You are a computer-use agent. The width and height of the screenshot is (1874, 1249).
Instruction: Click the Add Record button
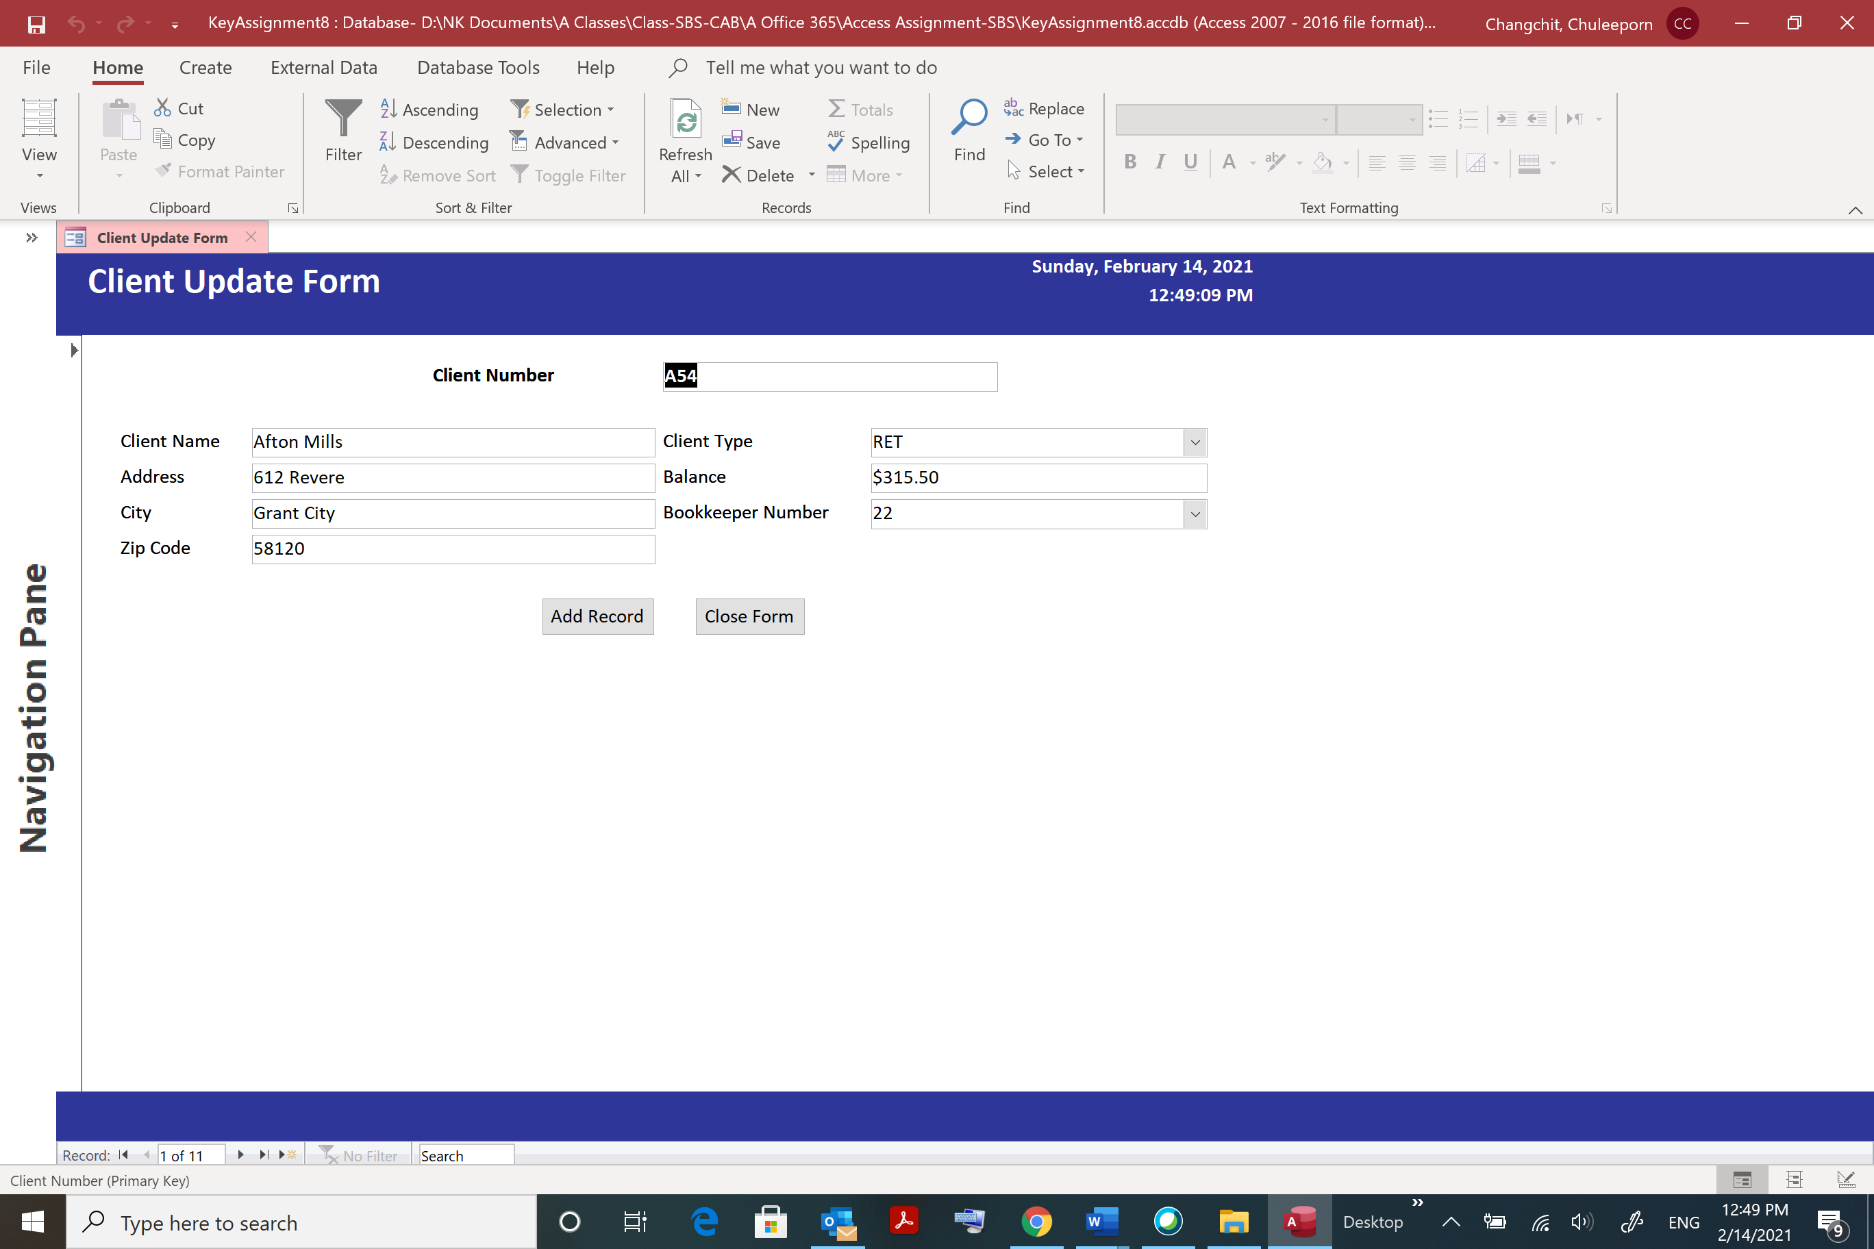(x=597, y=616)
